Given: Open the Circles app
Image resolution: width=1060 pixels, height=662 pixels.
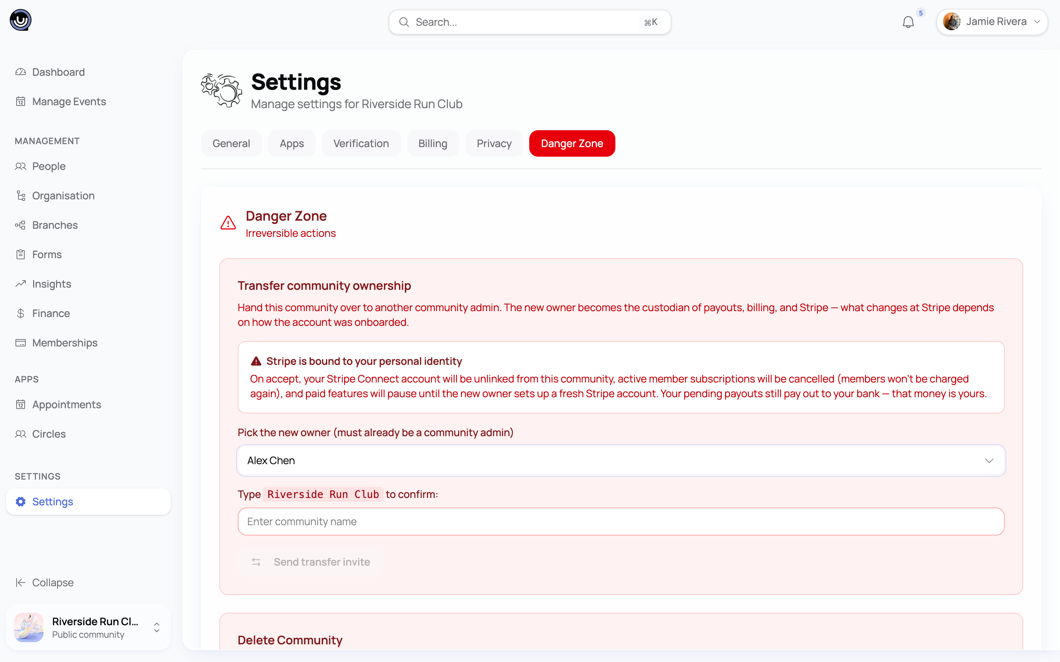Looking at the screenshot, I should 88,434.
